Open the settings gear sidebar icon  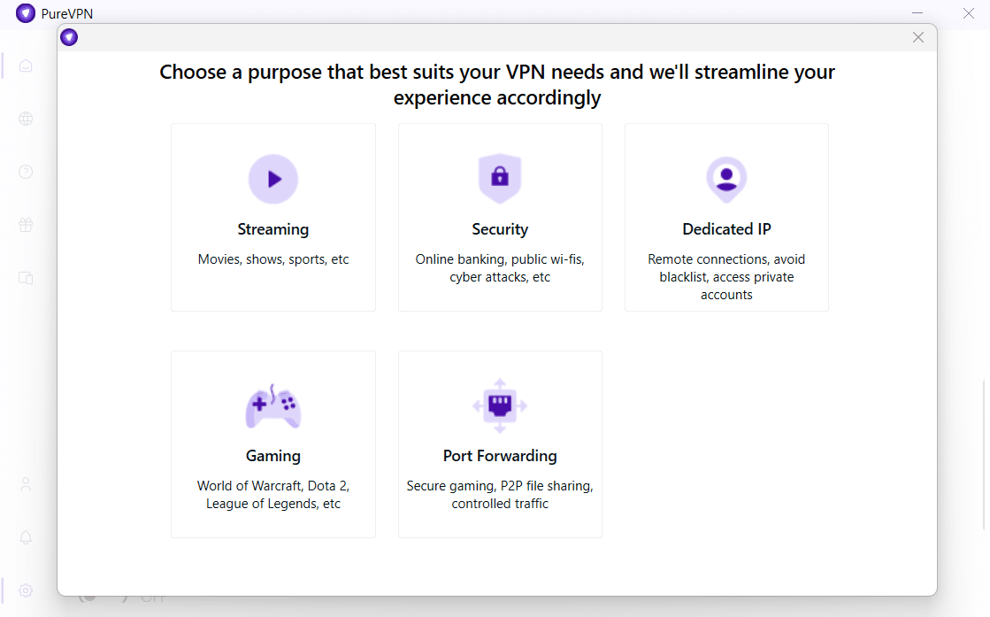coord(26,590)
